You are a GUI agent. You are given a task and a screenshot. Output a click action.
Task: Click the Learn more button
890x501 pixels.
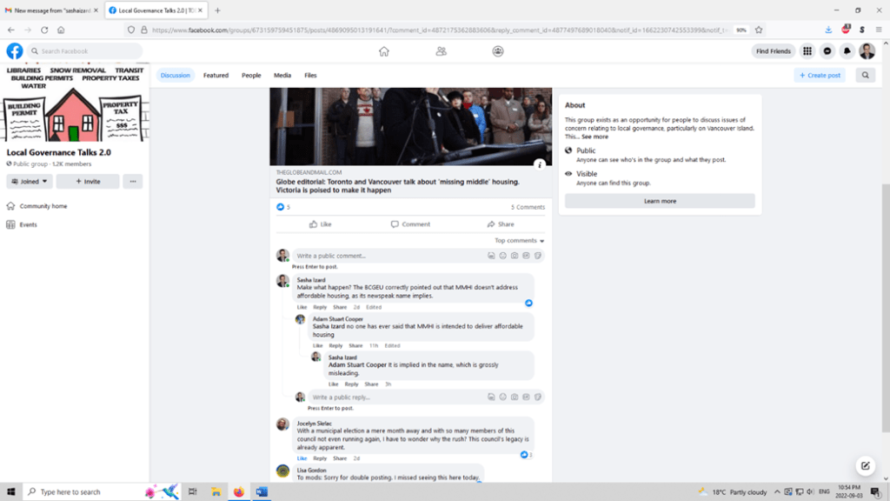pos(660,201)
